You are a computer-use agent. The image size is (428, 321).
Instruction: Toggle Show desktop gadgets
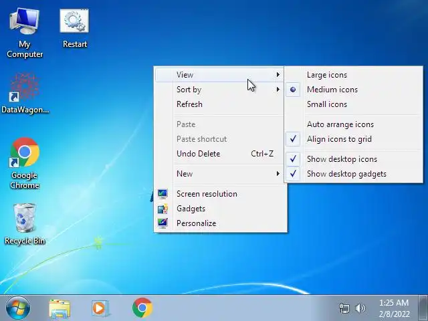coord(354,174)
